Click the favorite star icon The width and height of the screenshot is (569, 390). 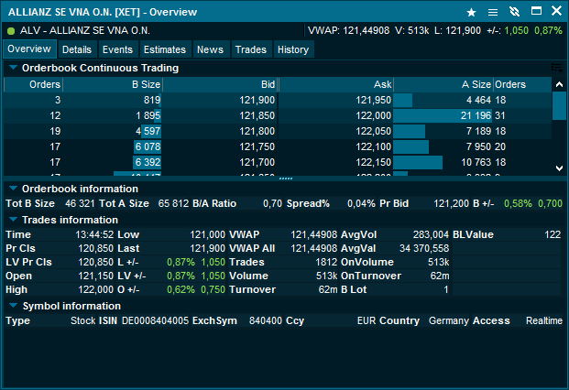tap(471, 12)
